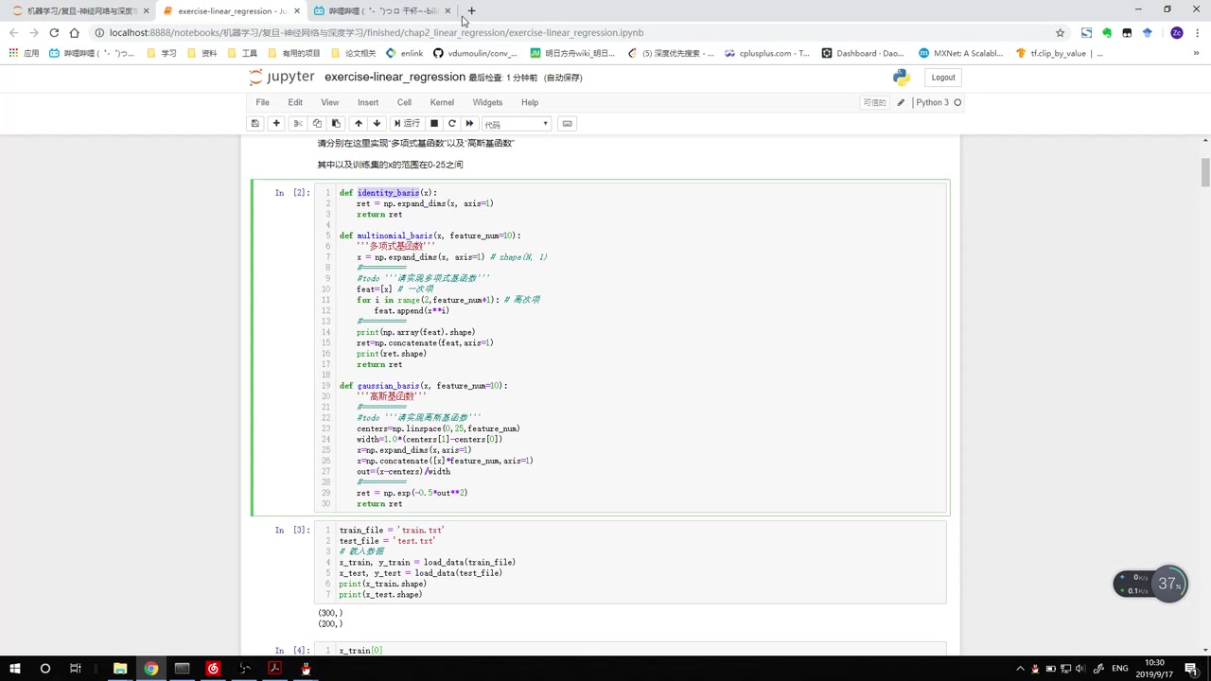Screen dimensions: 1211x681
Task: Move the selected cell down with the arrow
Action: (x=377, y=124)
